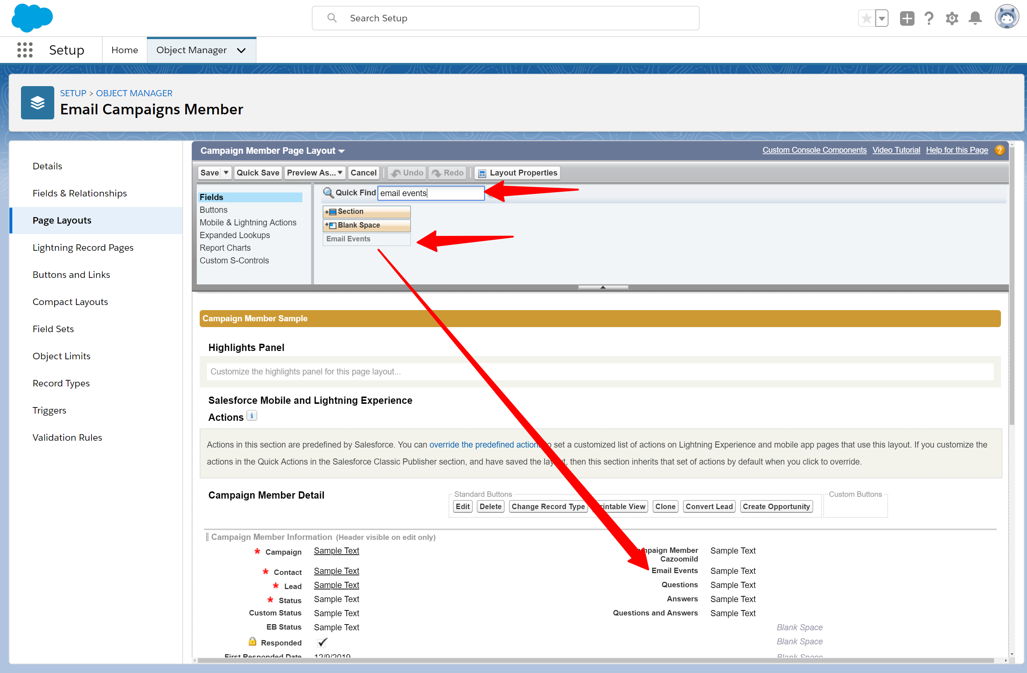Image resolution: width=1027 pixels, height=673 pixels.
Task: Click the info icon beside Actions
Action: (x=251, y=416)
